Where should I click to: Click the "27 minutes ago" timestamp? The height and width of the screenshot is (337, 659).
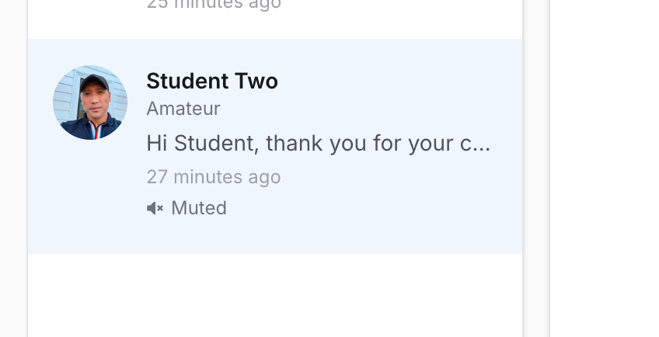(x=213, y=177)
